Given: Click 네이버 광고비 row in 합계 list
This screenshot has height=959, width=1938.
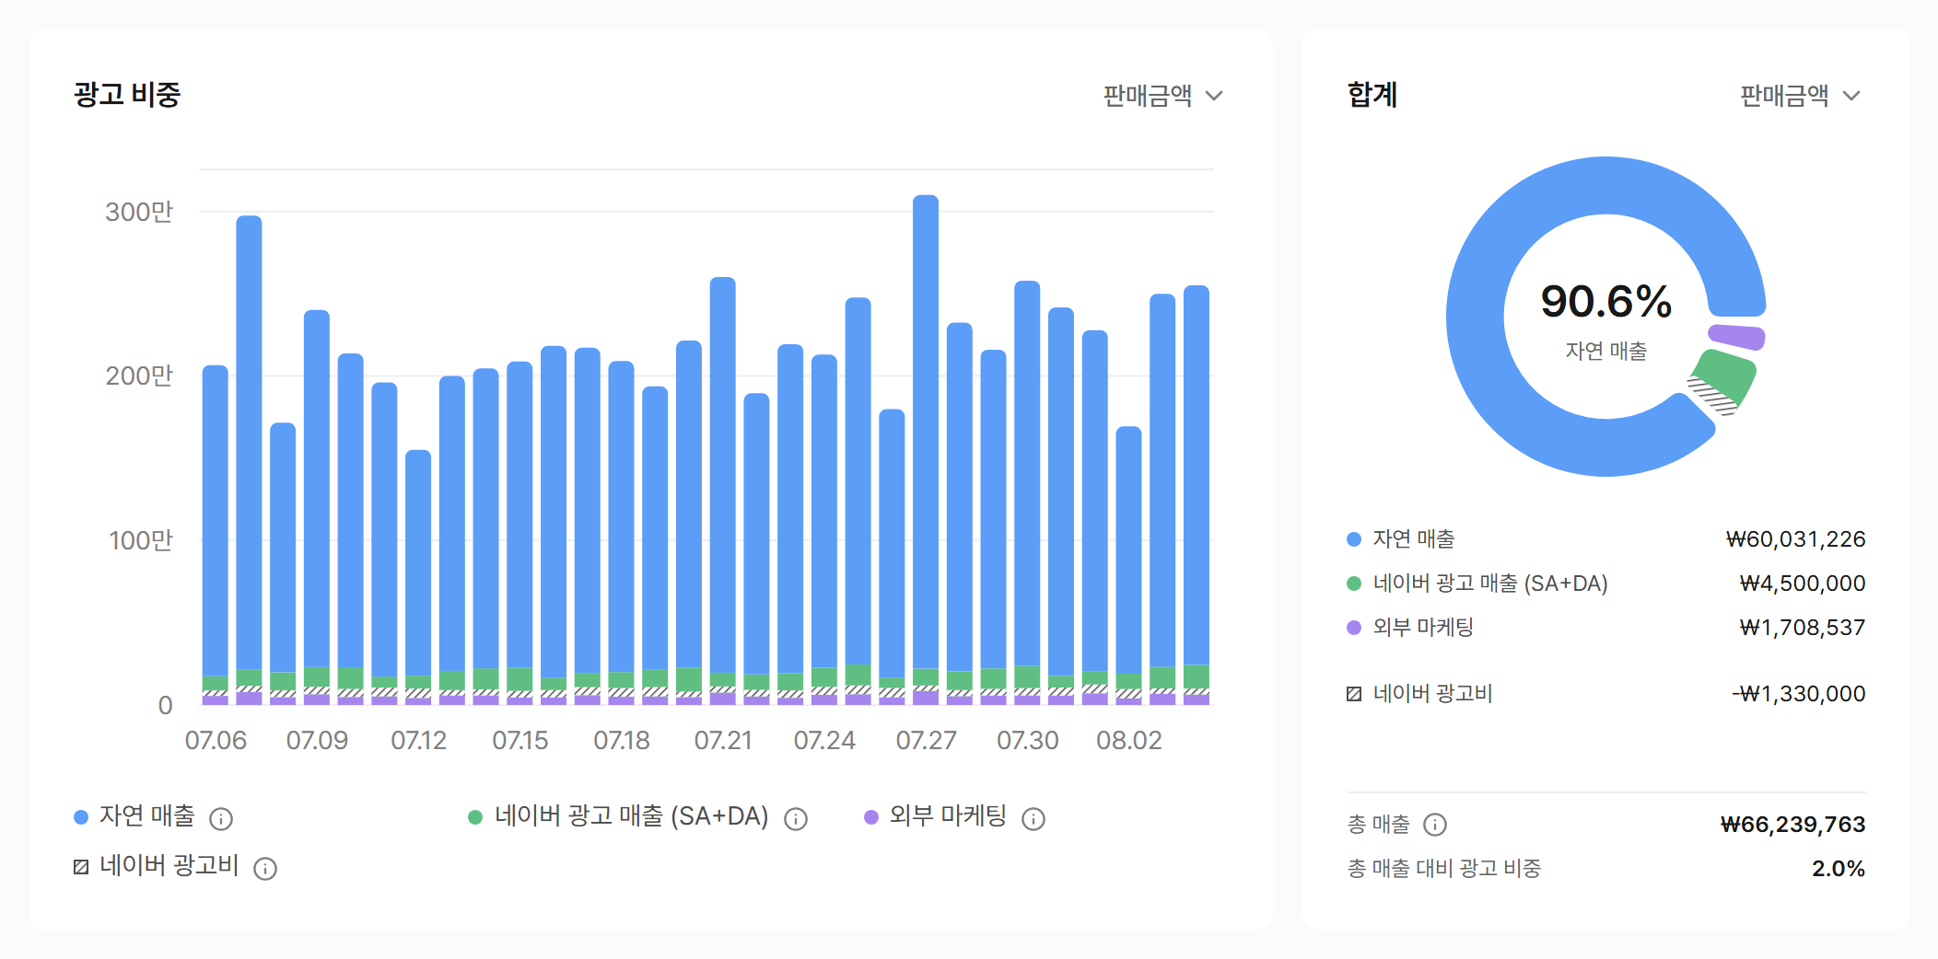Looking at the screenshot, I should (x=1606, y=694).
